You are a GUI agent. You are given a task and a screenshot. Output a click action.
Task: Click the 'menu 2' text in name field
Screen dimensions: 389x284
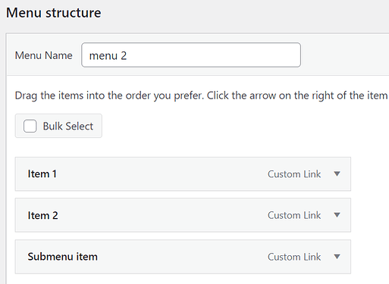point(108,55)
